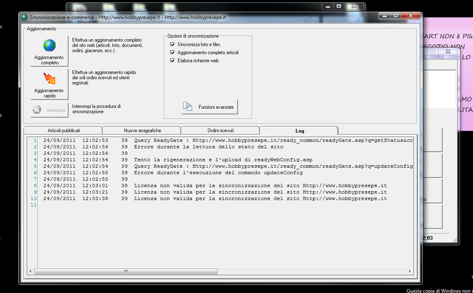Screen dimensions: 473x293
Task: Select the Log tab
Action: pos(300,131)
